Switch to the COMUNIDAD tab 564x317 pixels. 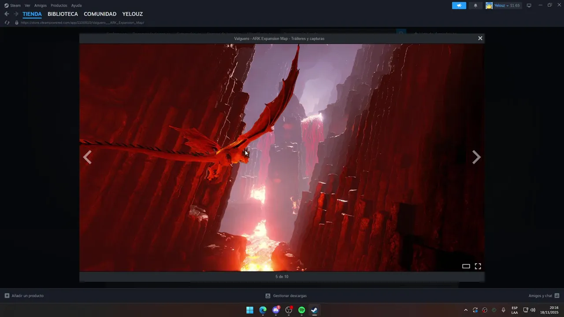click(x=100, y=14)
